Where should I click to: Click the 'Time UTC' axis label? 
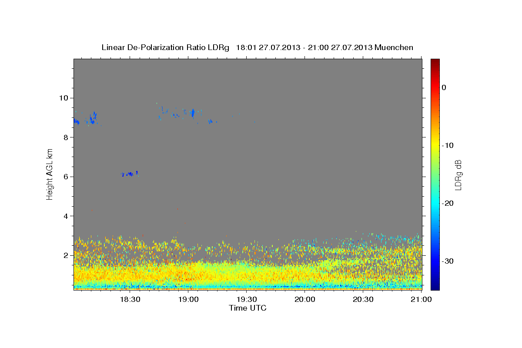coord(248,308)
